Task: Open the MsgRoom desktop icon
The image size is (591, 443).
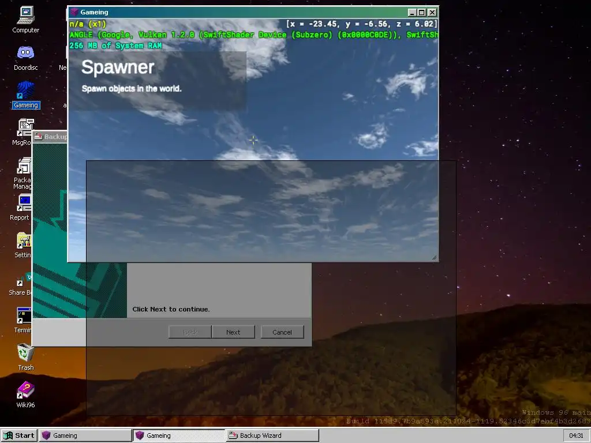Action: click(23, 132)
